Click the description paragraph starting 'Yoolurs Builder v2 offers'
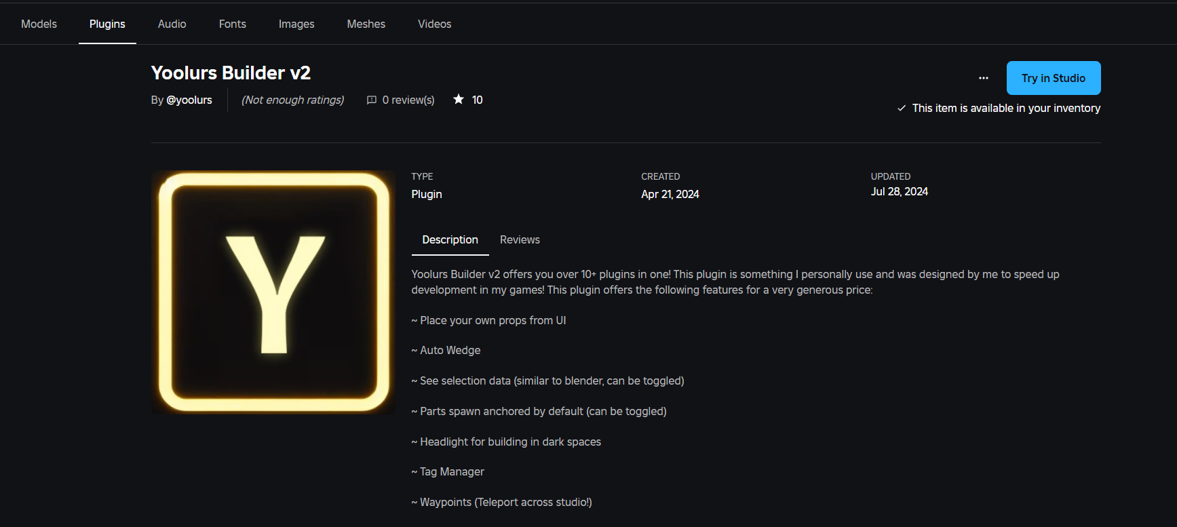Screen dimensions: 1177x527 [735, 282]
